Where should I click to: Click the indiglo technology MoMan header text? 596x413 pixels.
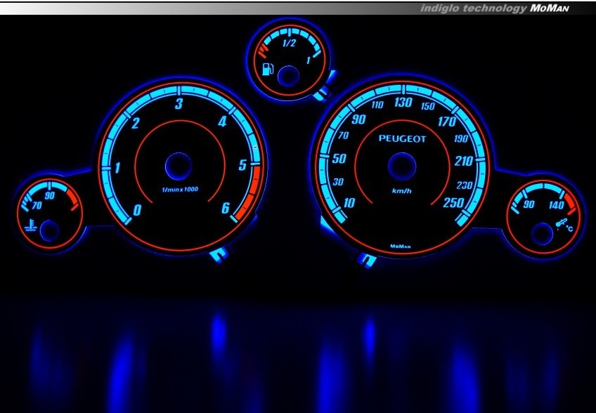(x=495, y=8)
